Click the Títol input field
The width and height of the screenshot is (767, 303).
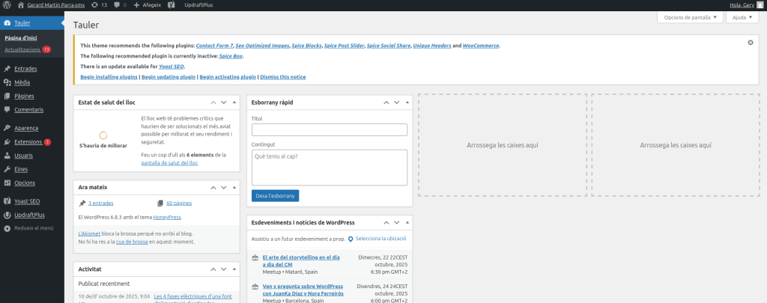pos(330,130)
